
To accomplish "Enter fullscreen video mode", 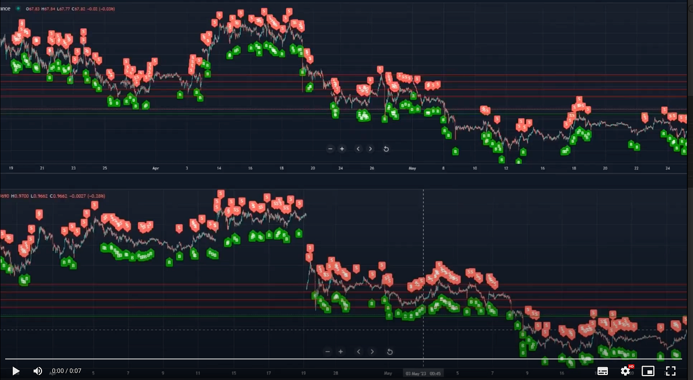I will click(671, 371).
